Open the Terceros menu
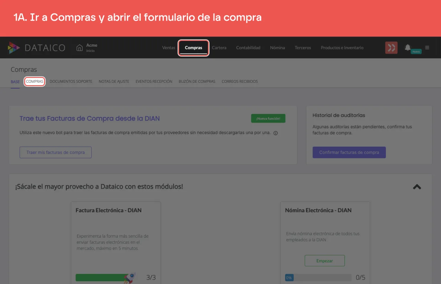 click(303, 48)
